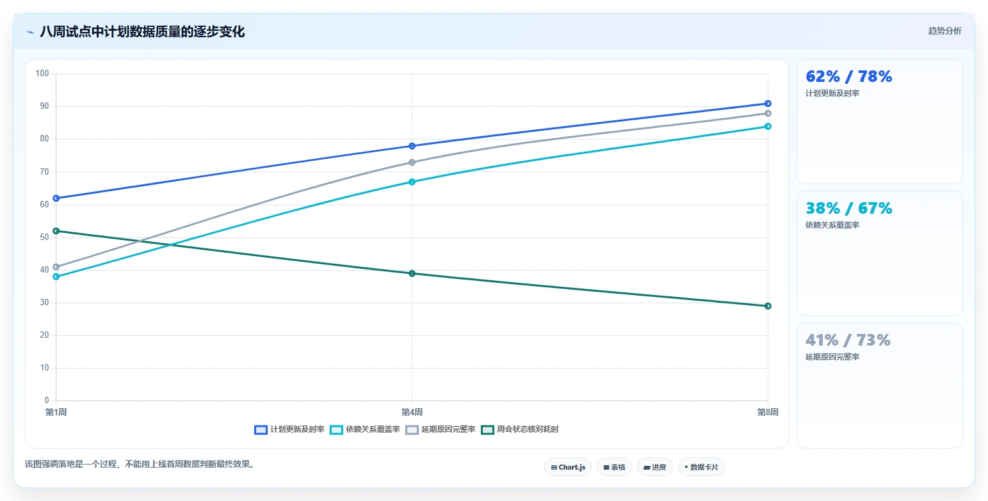Click 延期原因完整率 point at 第4周
988x501 pixels.
412,163
